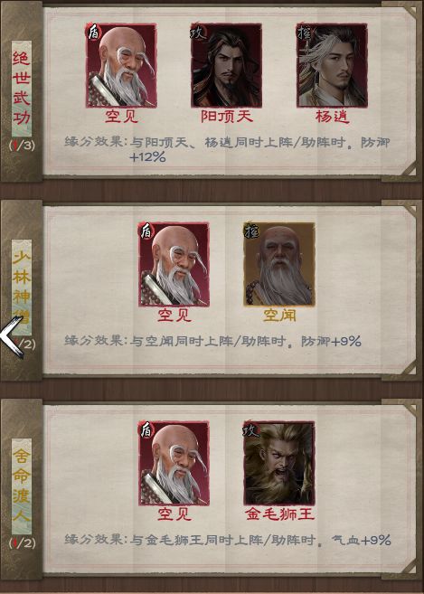Click 空见 portrait in the 舍命渡人 panel
The height and width of the screenshot is (594, 424).
pyautogui.click(x=174, y=463)
